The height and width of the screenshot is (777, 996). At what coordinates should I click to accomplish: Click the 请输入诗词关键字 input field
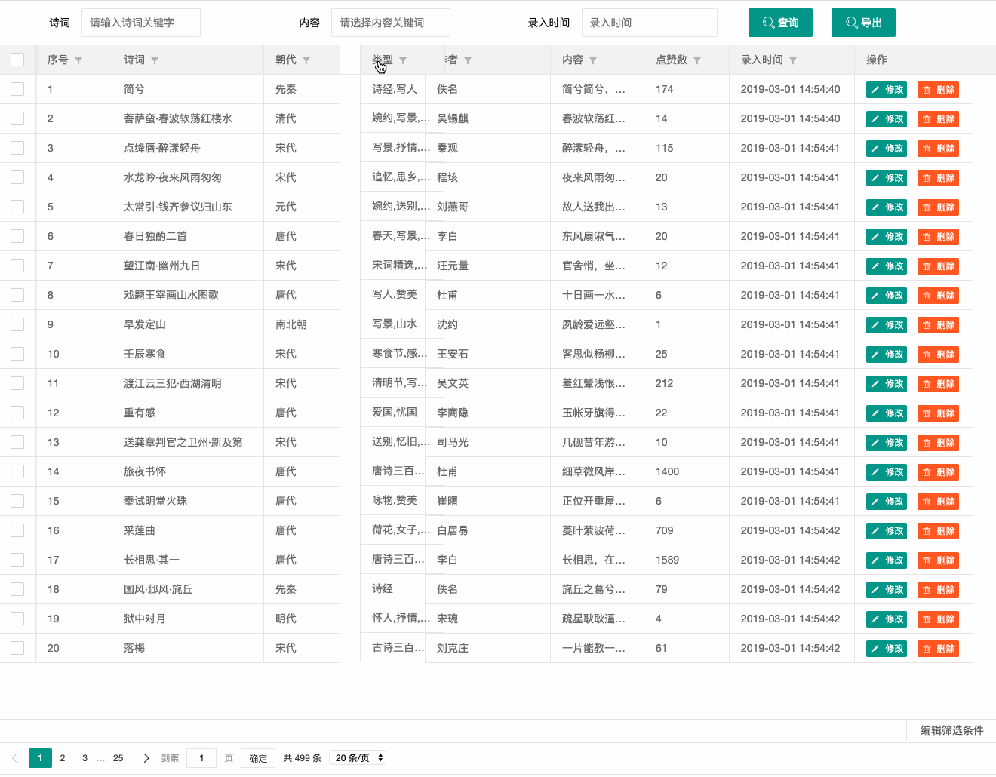(x=141, y=23)
